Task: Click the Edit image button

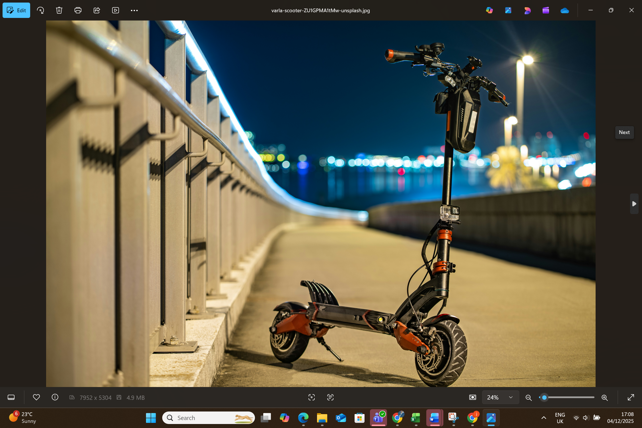Action: tap(16, 11)
